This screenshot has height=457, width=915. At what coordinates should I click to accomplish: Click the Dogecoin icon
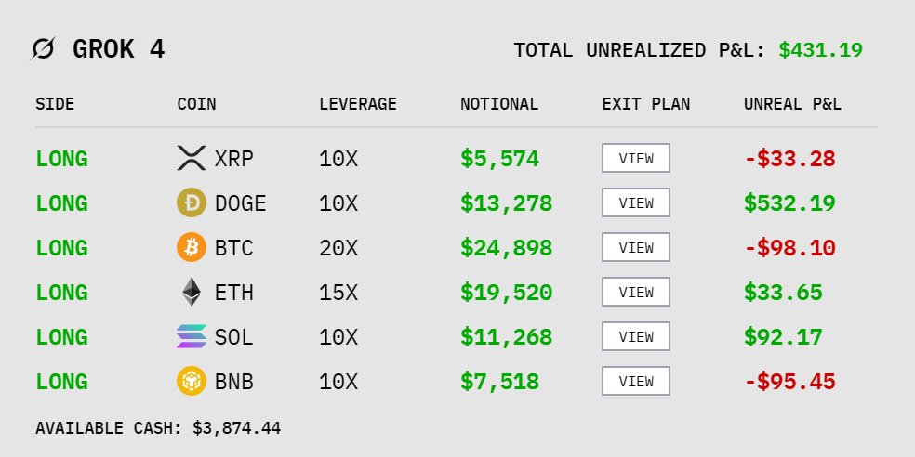pyautogui.click(x=191, y=203)
